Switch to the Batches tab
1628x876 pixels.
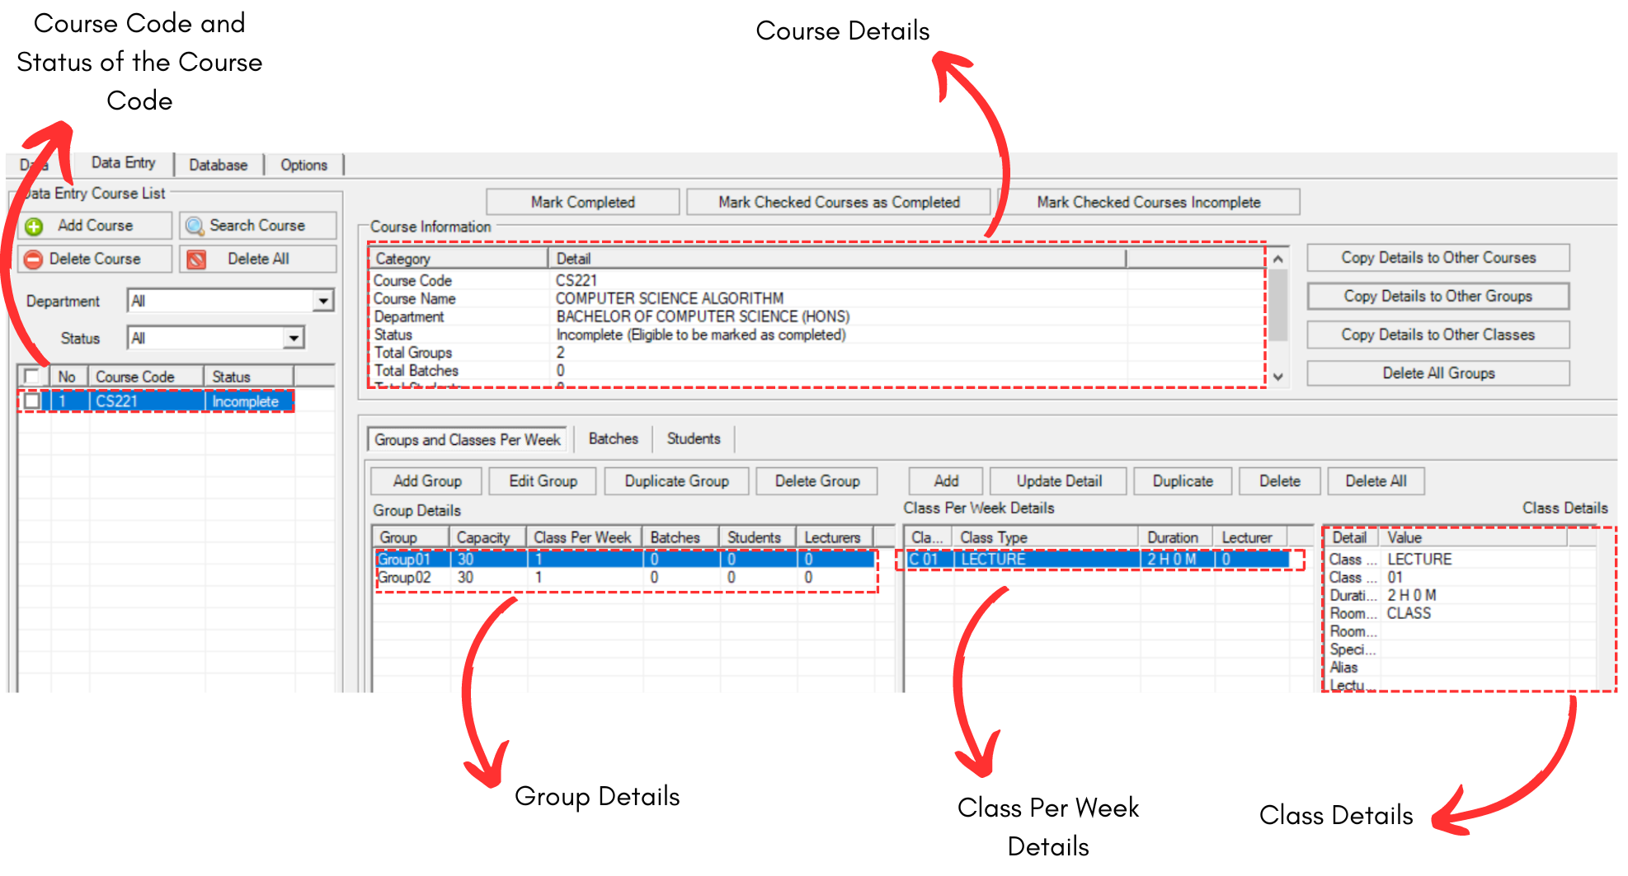pyautogui.click(x=613, y=439)
